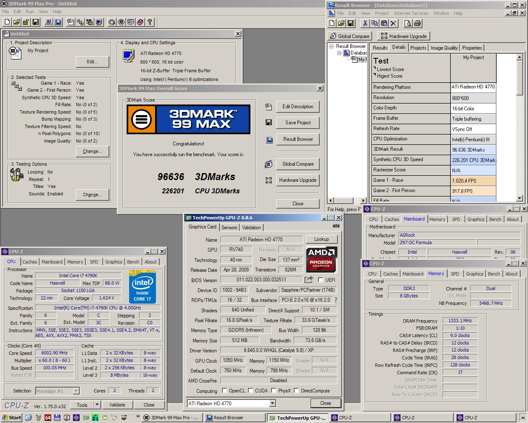Open Internet Services menu in Result Browser
This screenshot has height=423, width=528.
(411, 13)
